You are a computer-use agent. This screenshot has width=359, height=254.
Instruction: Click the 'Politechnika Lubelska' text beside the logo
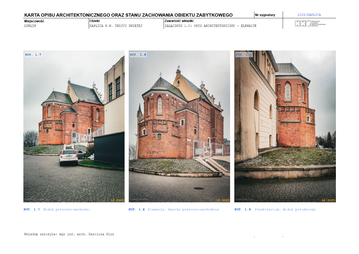[x=316, y=22]
